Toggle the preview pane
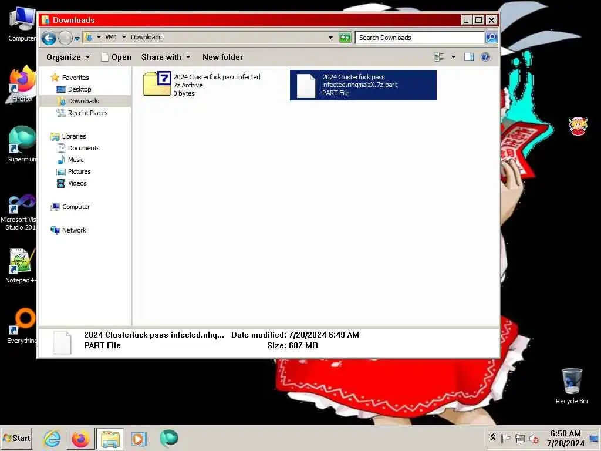The width and height of the screenshot is (601, 451). 469,57
